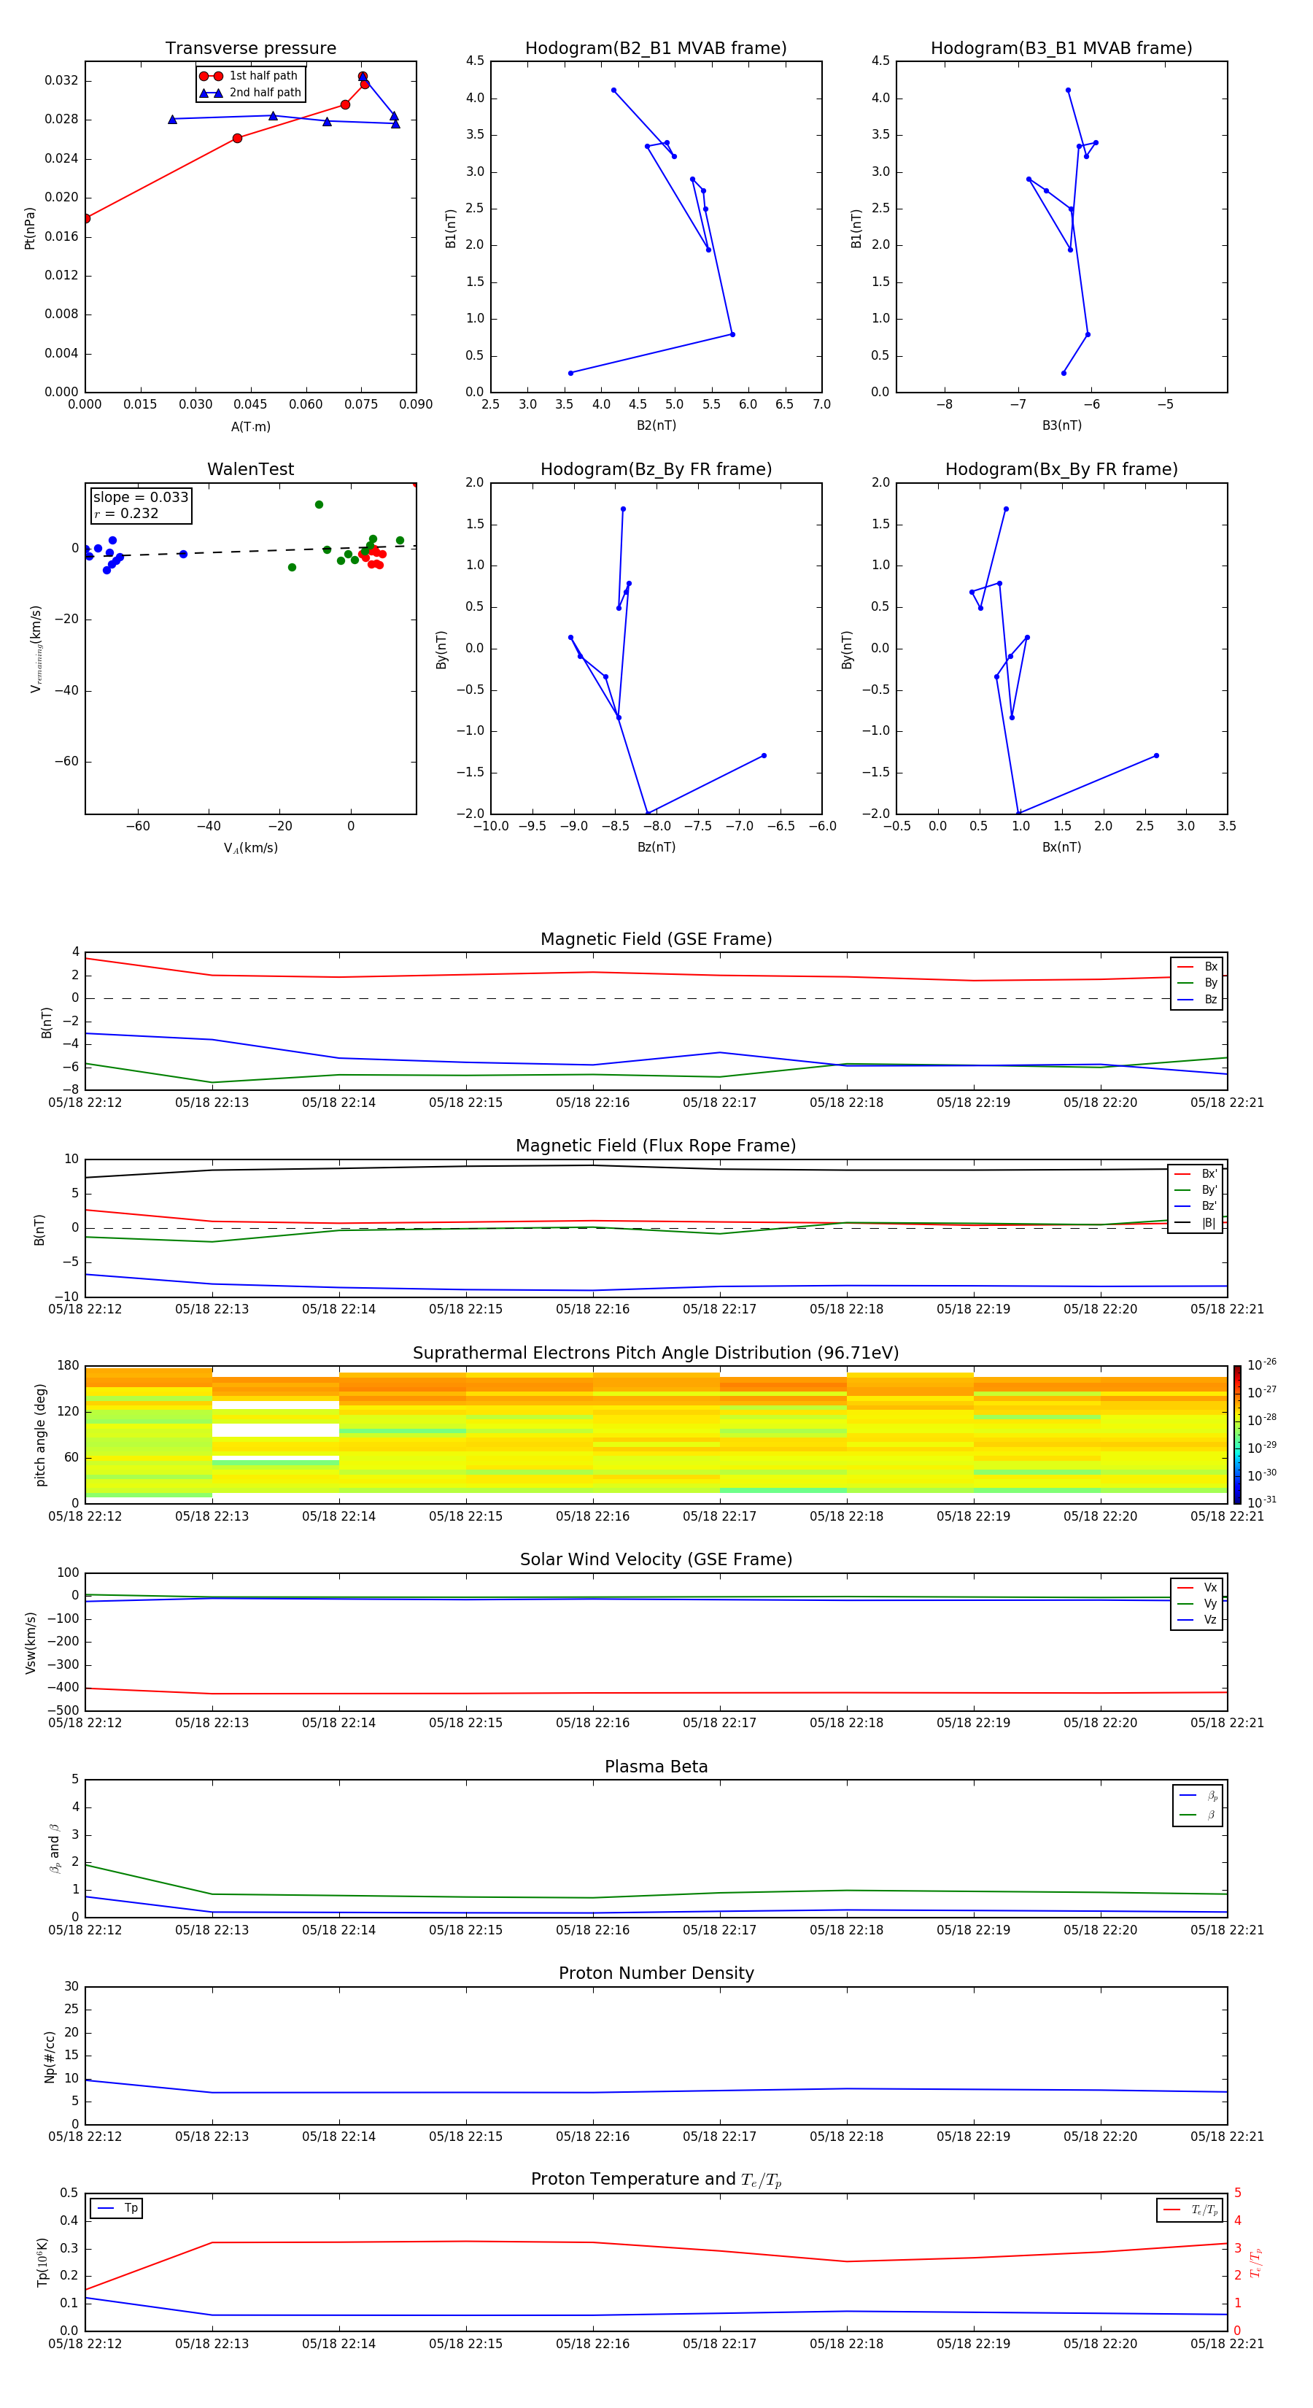
Task: Select the Suprathermal Electrons Pitch Angle Distribution title
Action: click(x=656, y=1354)
